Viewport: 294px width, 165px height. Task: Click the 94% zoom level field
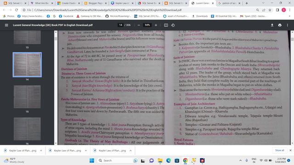coord(147,25)
